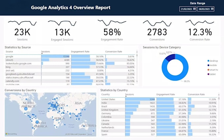Select the google row in source table
Screen dimensions: 224x140
[70, 56]
